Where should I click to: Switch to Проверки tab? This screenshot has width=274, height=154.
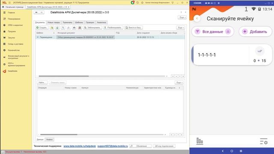(90, 23)
